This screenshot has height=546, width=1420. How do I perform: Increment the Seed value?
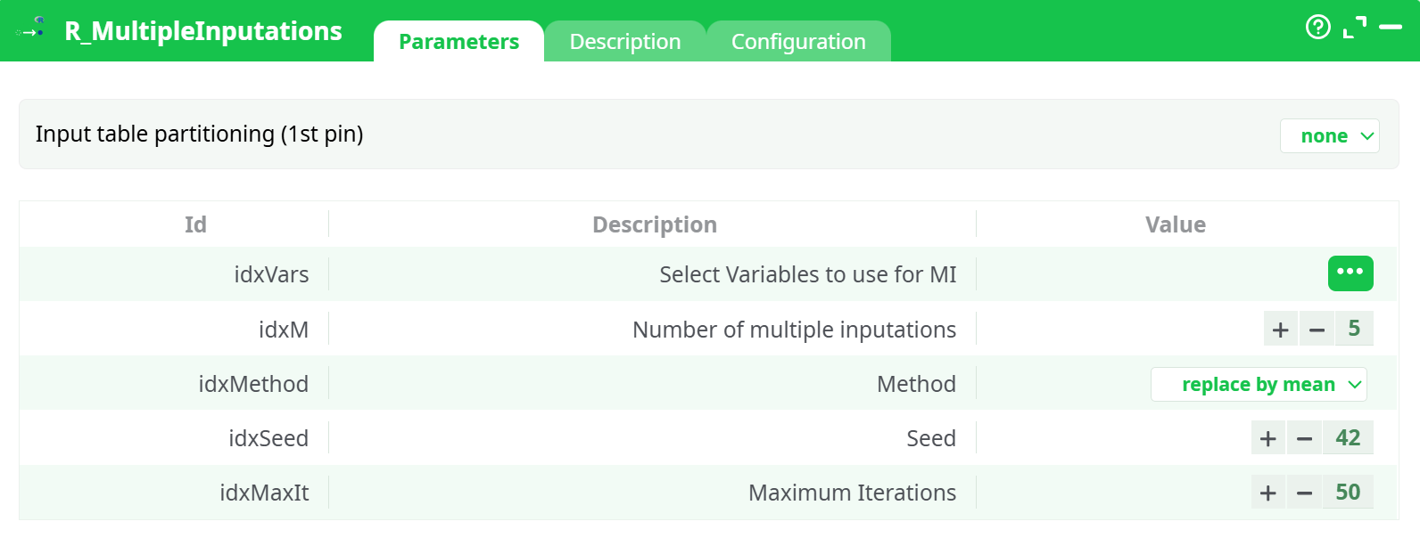coord(1268,438)
